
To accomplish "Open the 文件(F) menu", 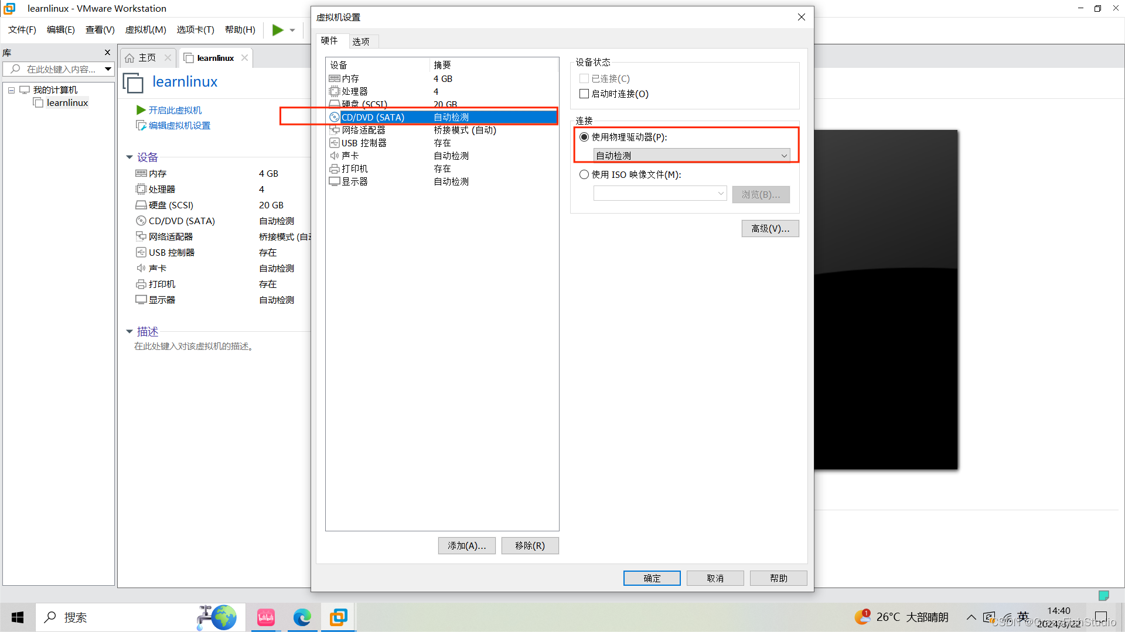I will click(22, 30).
